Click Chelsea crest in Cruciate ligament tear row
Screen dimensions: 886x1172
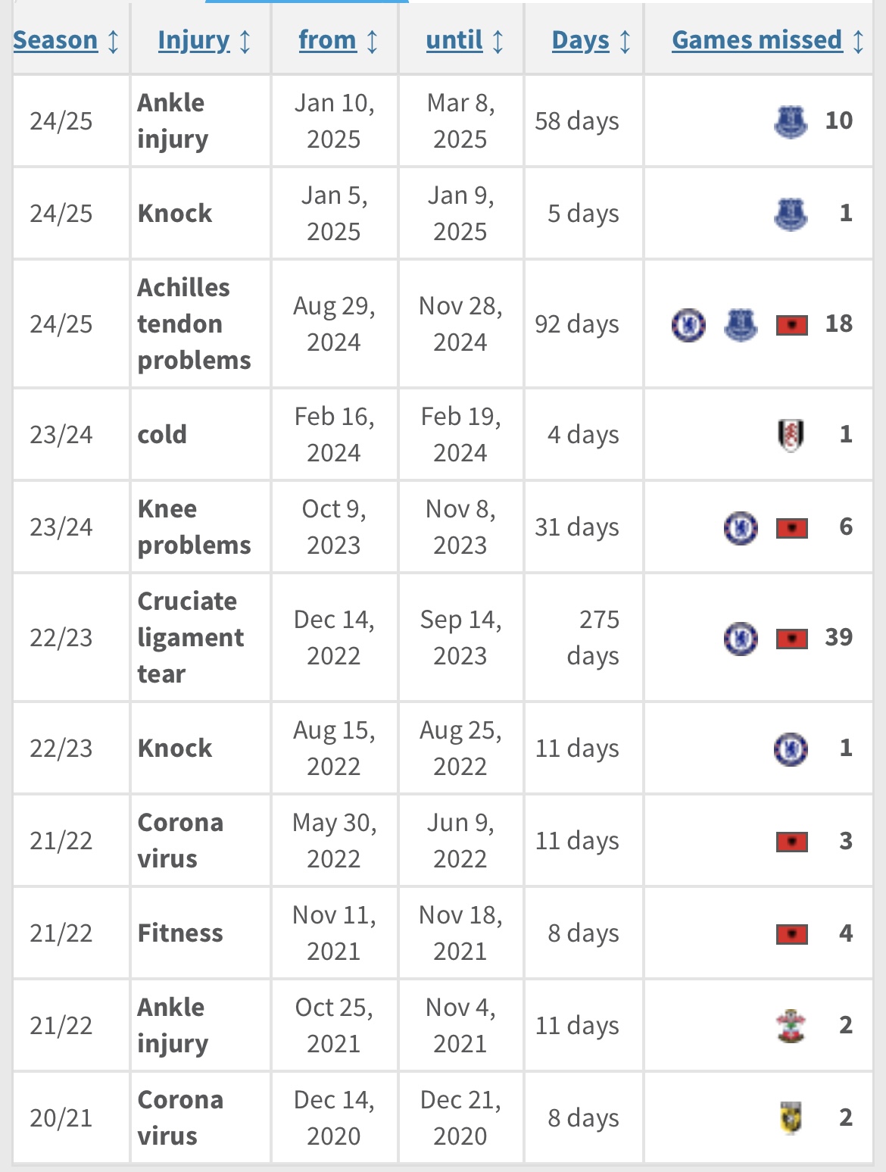click(x=740, y=638)
